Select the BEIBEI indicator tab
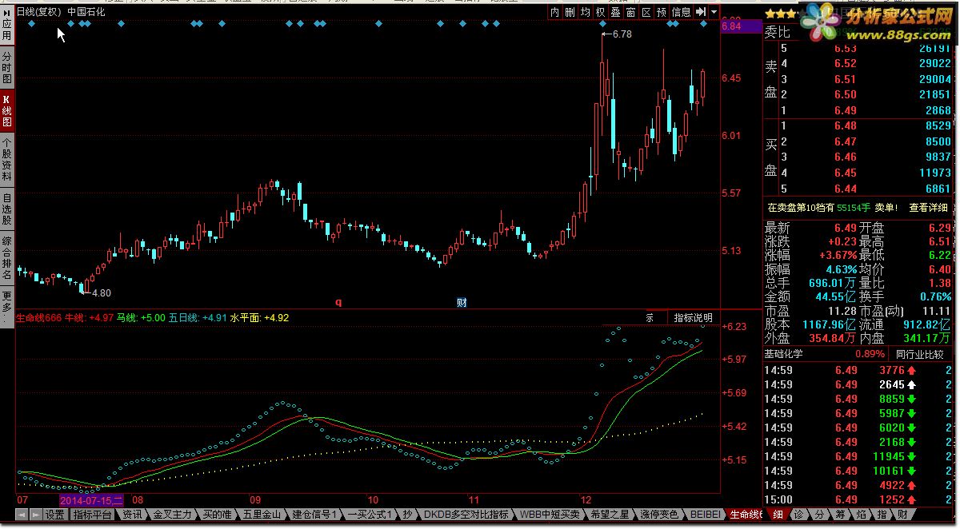 706,515
